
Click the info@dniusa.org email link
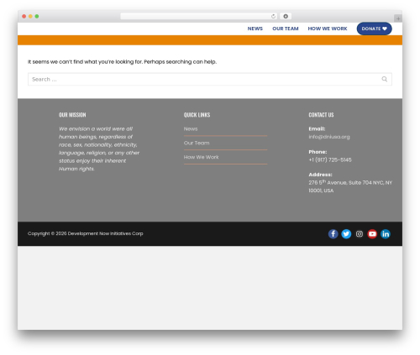coord(329,137)
